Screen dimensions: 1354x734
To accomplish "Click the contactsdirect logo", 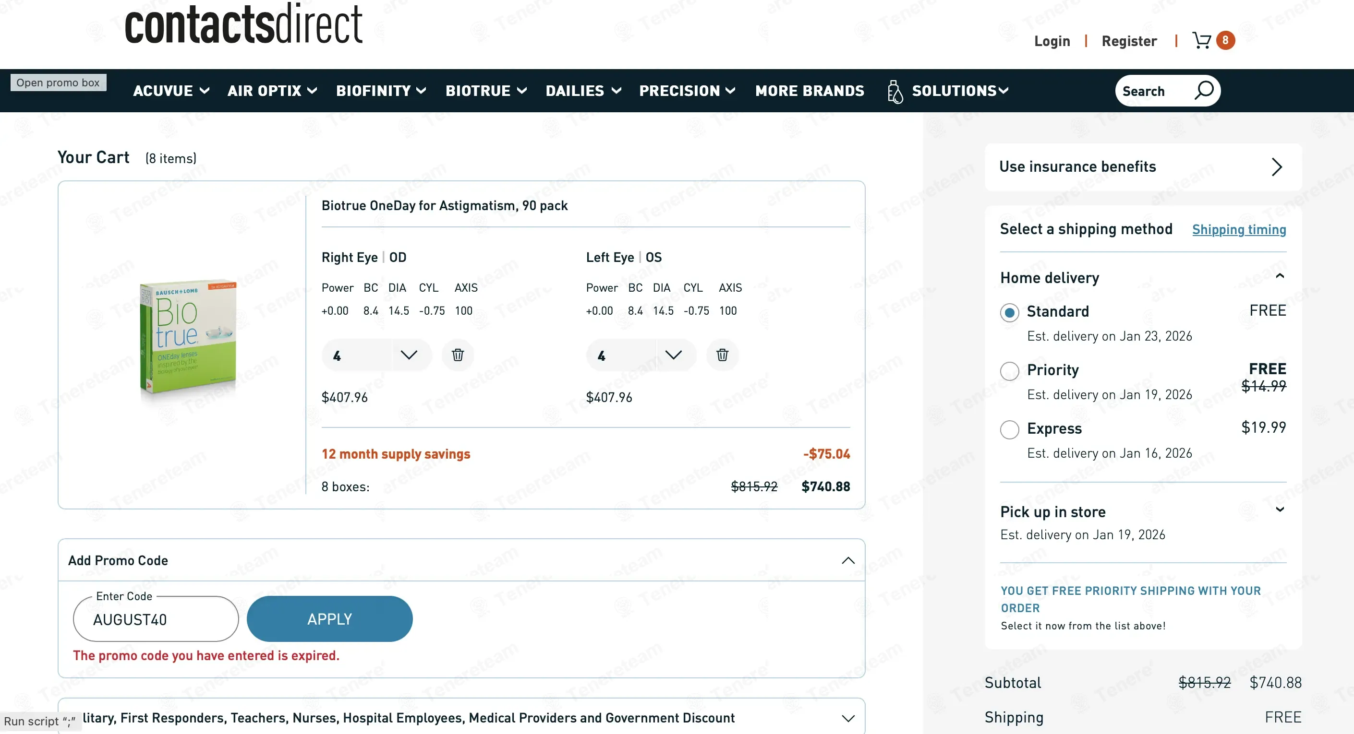I will pos(243,24).
